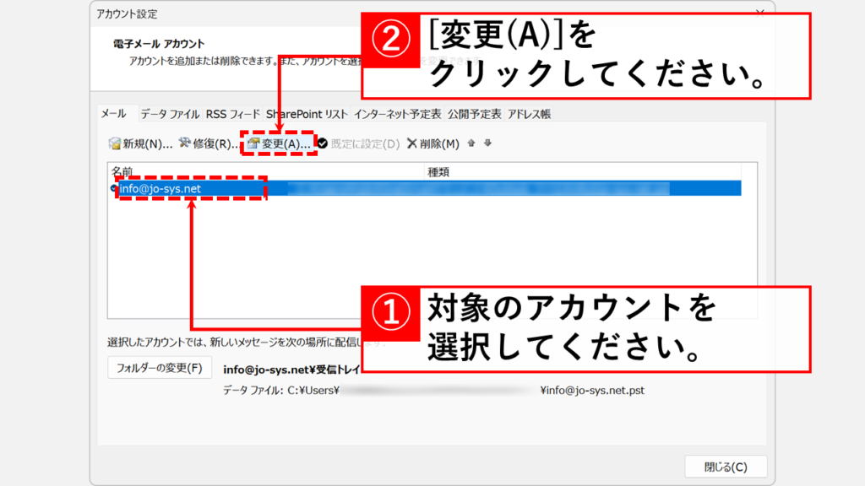This screenshot has height=486, width=865.
Task: Open the 公開予定表 tab
Action: pyautogui.click(x=475, y=114)
